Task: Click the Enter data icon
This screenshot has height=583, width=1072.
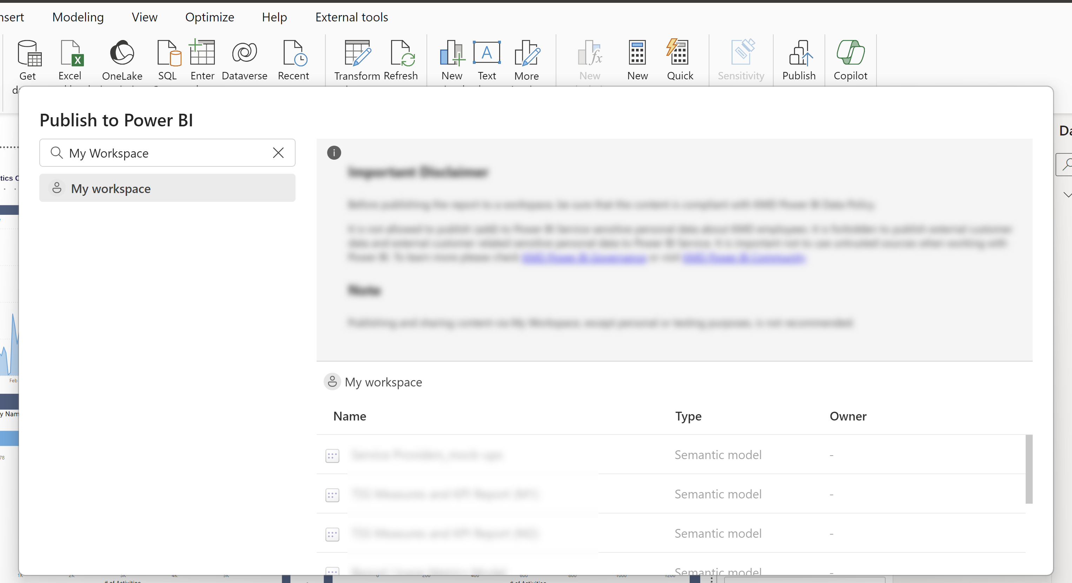Action: [x=202, y=52]
